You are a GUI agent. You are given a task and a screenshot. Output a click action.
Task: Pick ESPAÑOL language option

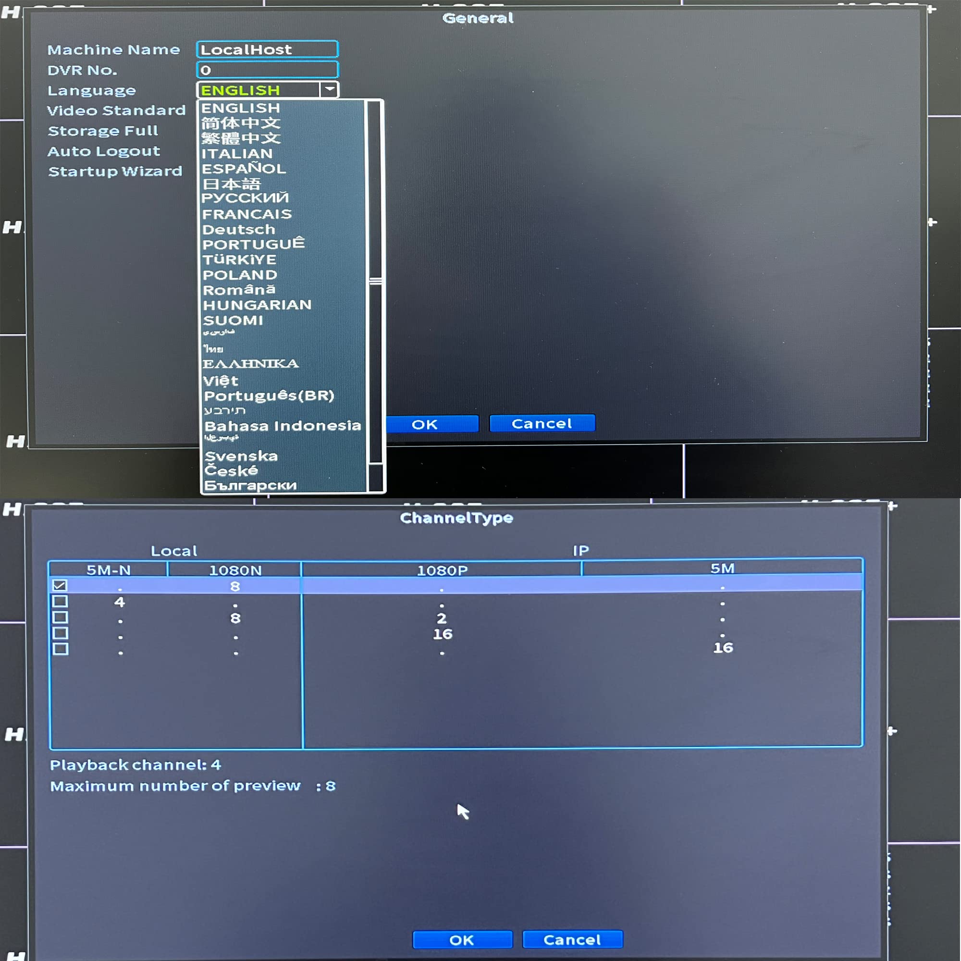pyautogui.click(x=243, y=169)
